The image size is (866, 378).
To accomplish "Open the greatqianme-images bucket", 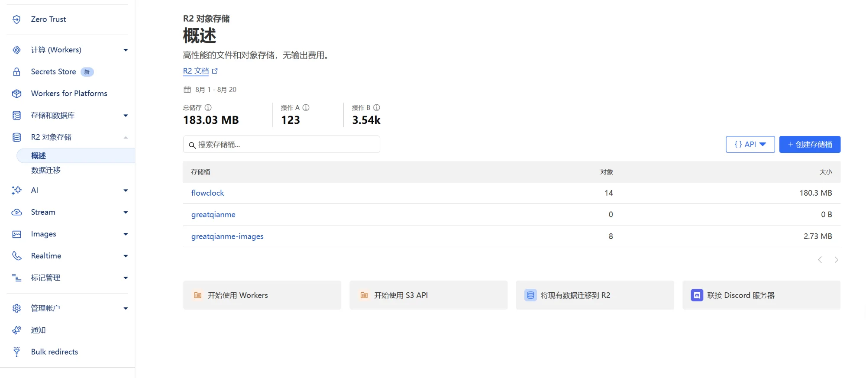I will [x=227, y=236].
